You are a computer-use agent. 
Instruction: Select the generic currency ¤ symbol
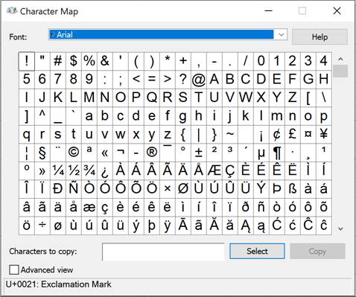[x=308, y=134]
